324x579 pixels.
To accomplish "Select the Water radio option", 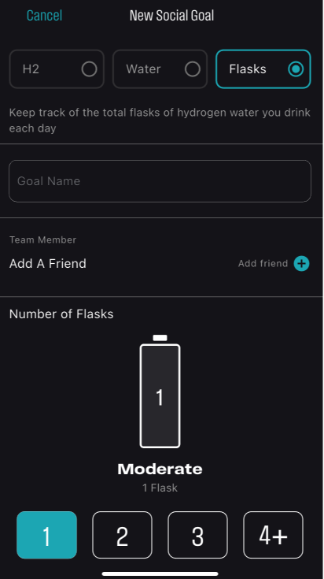I will click(160, 69).
